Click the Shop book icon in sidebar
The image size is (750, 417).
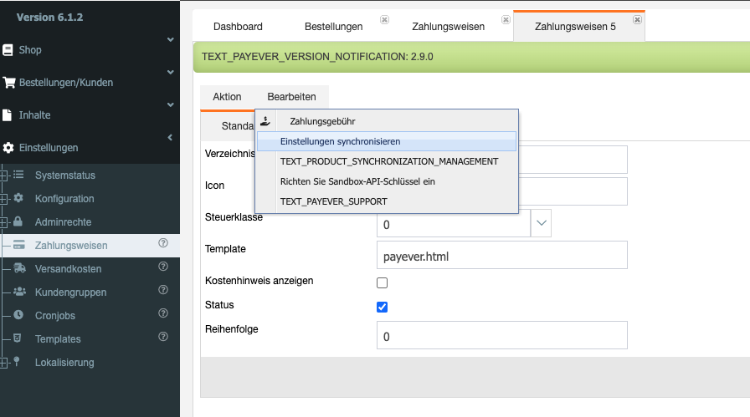(8, 49)
